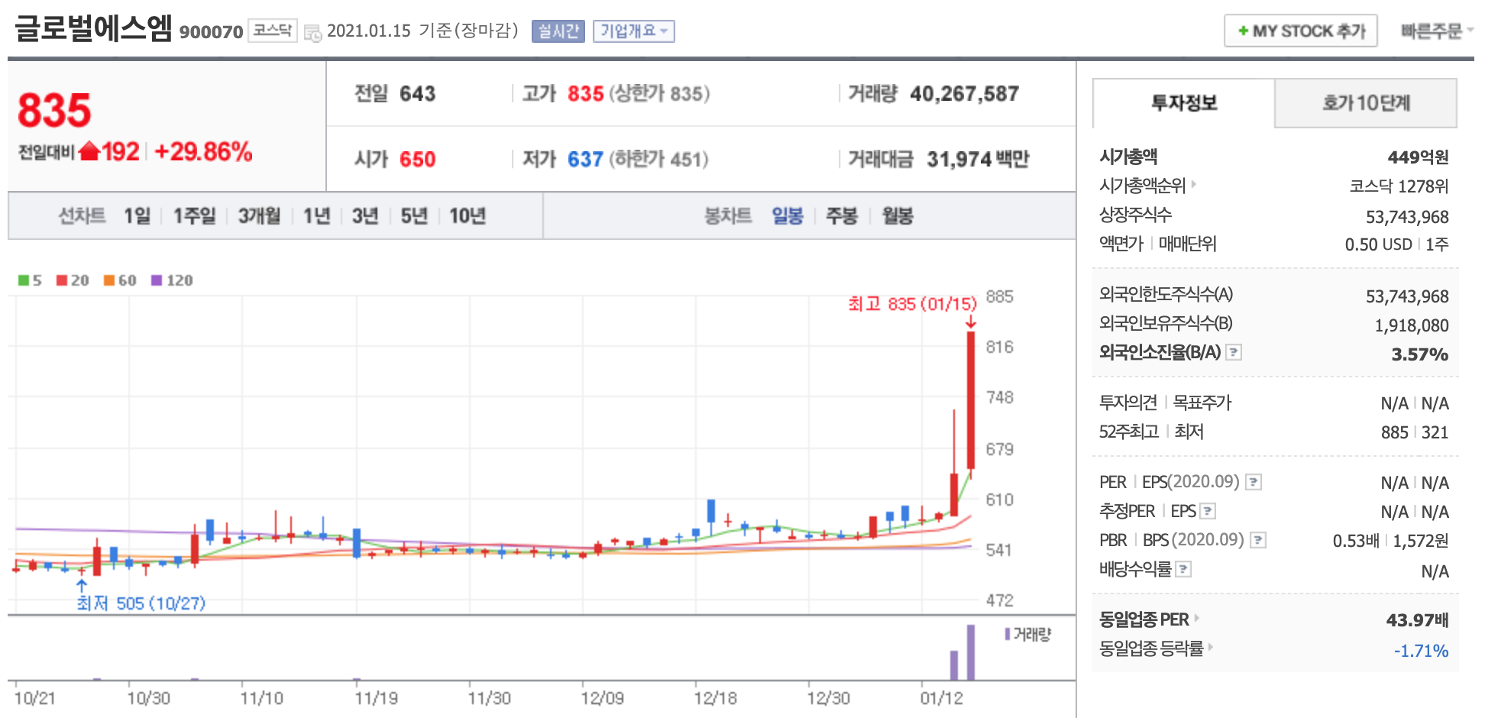
Task: Click the 시가총액 value 449억원
Action: (x=1418, y=157)
